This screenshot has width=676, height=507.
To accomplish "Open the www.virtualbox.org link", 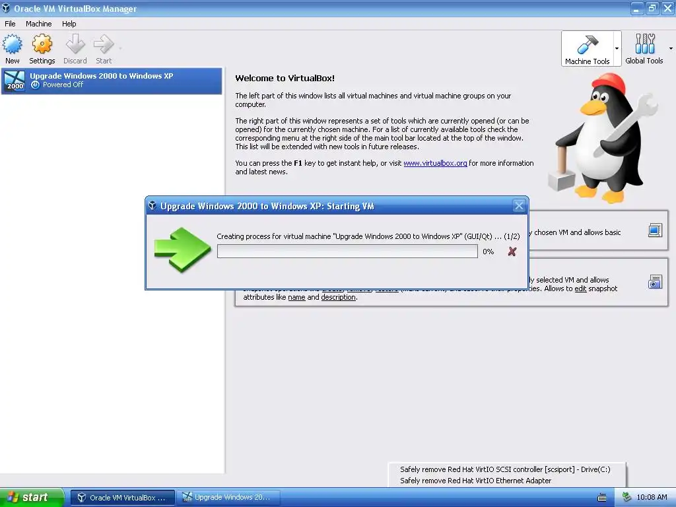I will tap(435, 163).
